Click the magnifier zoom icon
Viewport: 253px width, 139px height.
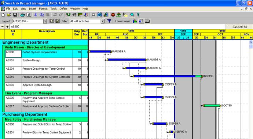pyautogui.click(x=132, y=15)
